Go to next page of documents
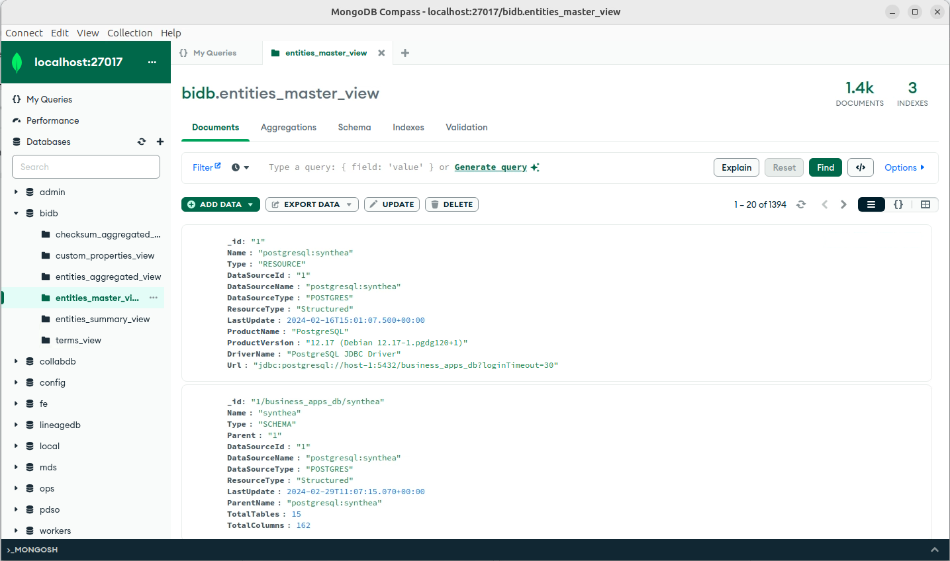This screenshot has height=561, width=950. pos(843,204)
